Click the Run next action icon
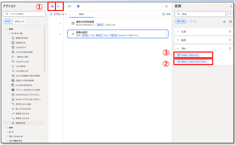 (x=70, y=6)
